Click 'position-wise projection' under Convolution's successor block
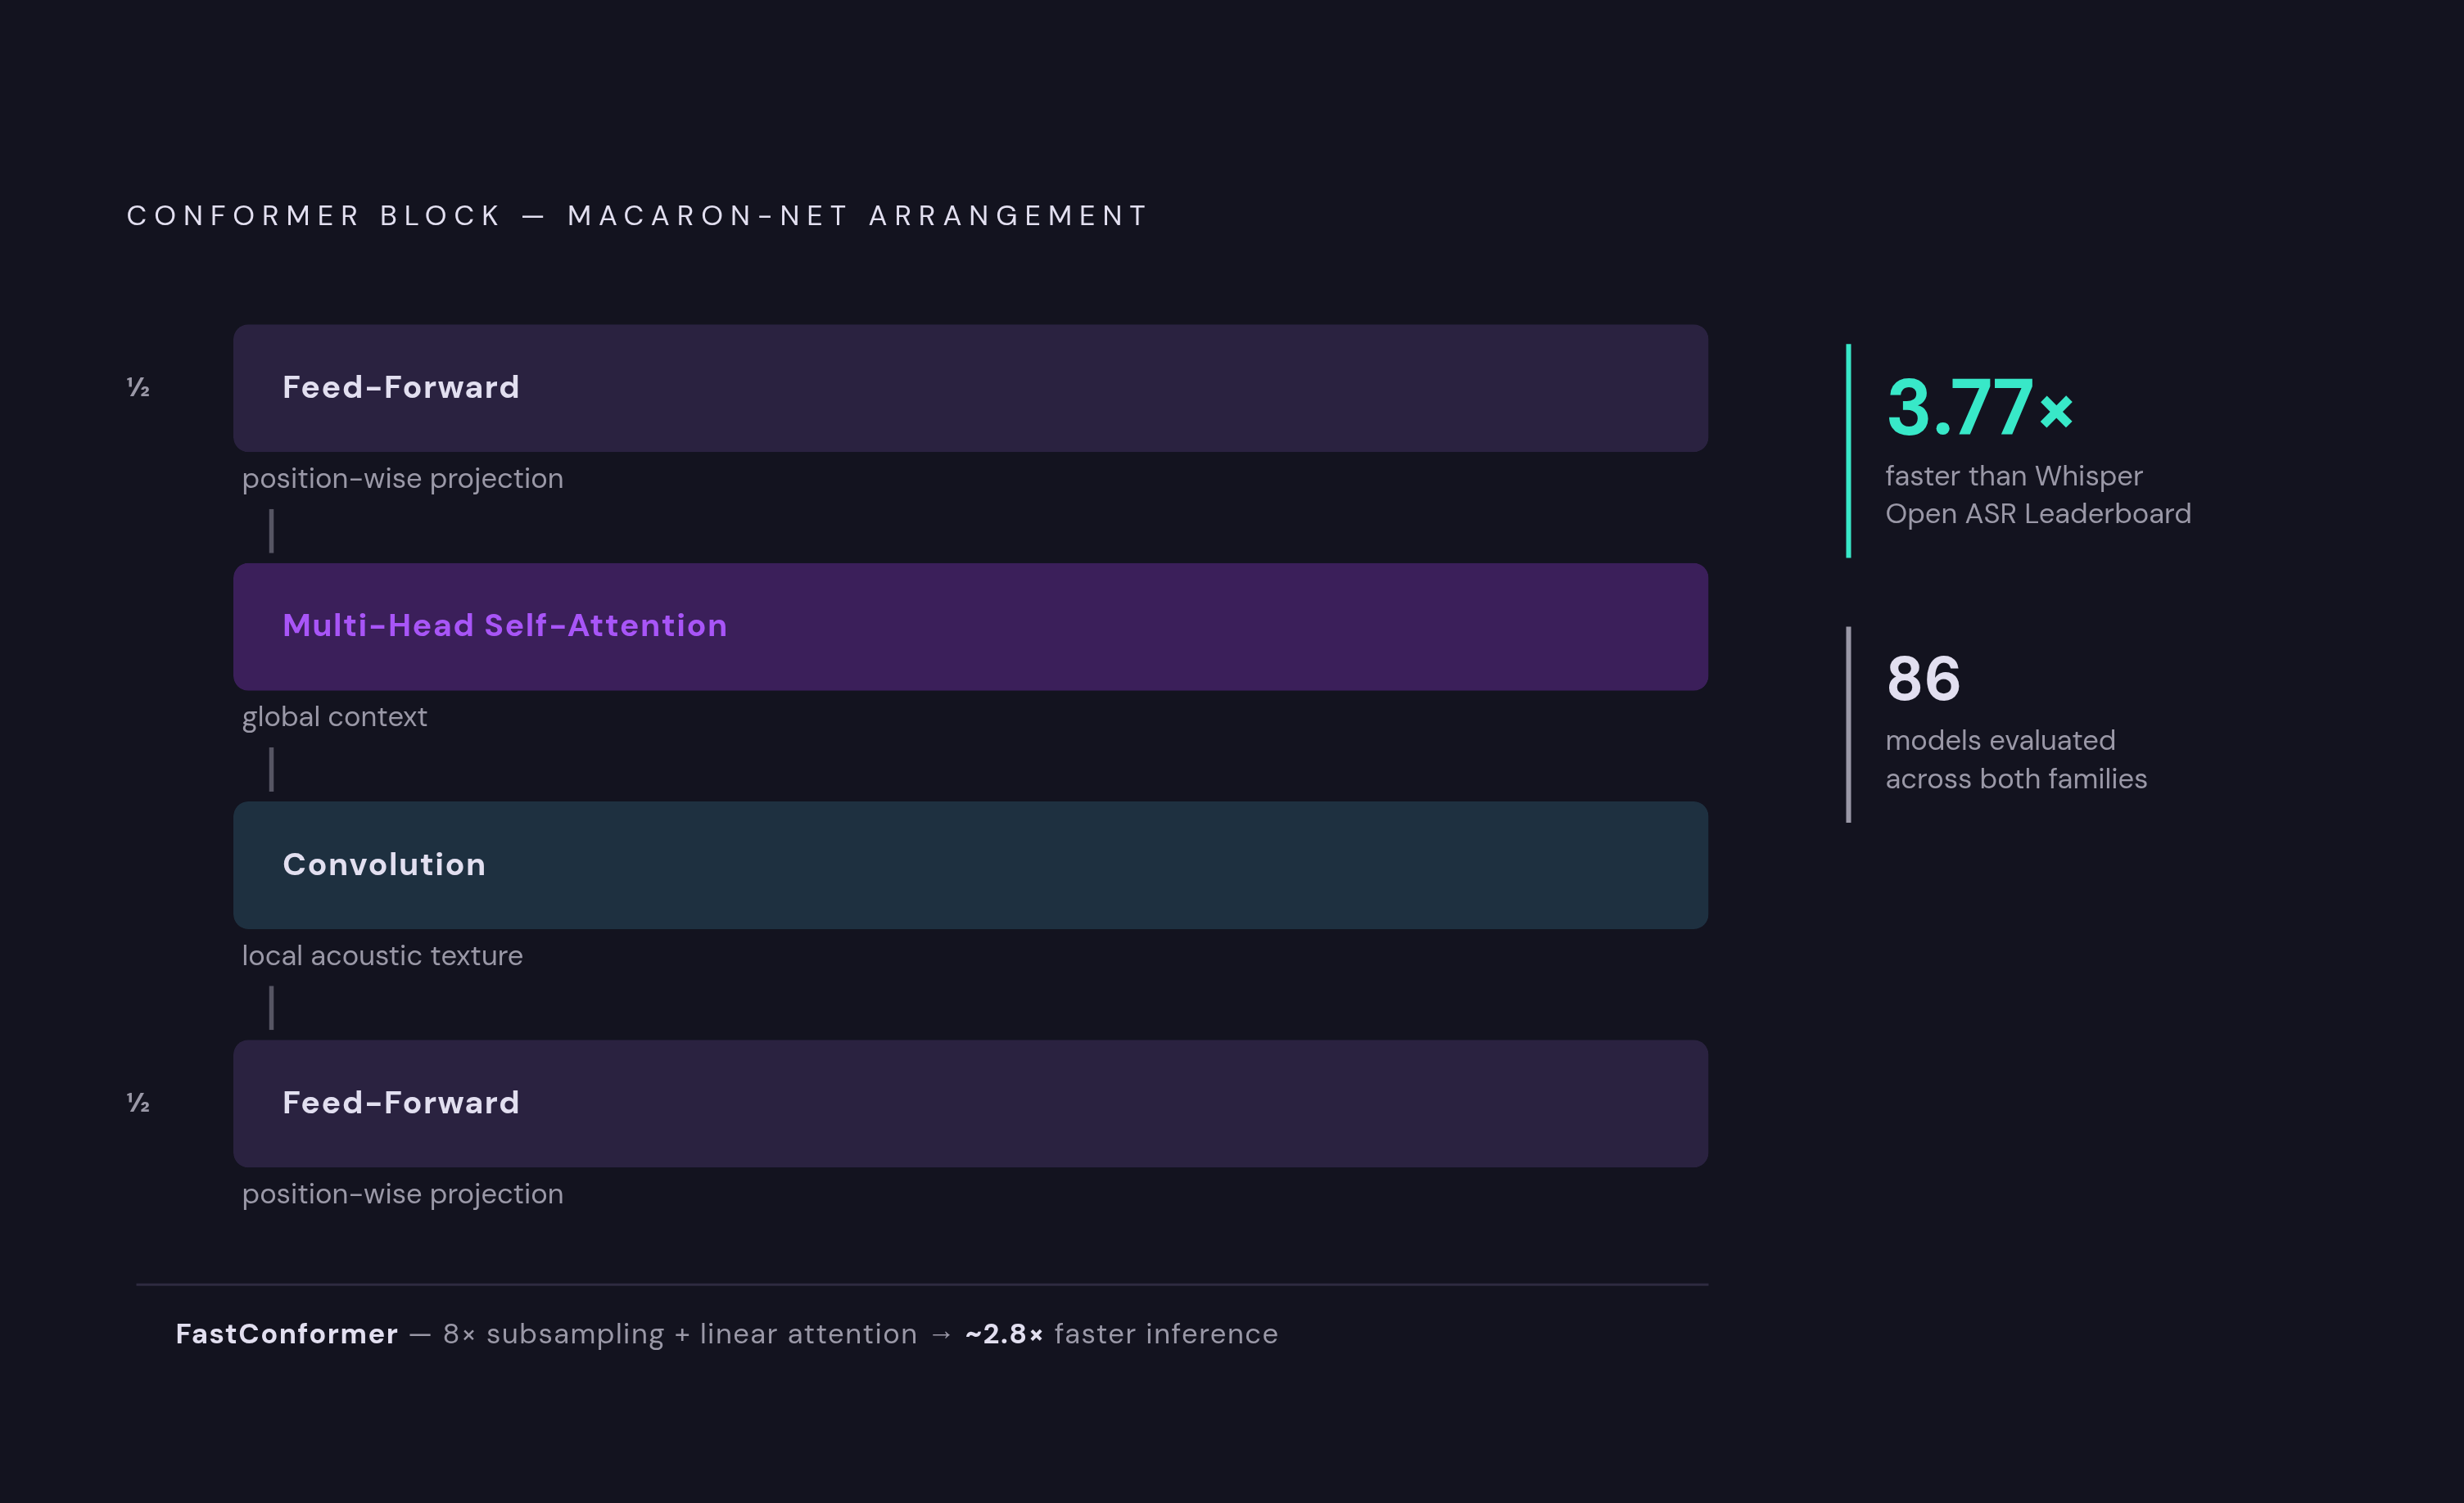 tap(403, 1194)
